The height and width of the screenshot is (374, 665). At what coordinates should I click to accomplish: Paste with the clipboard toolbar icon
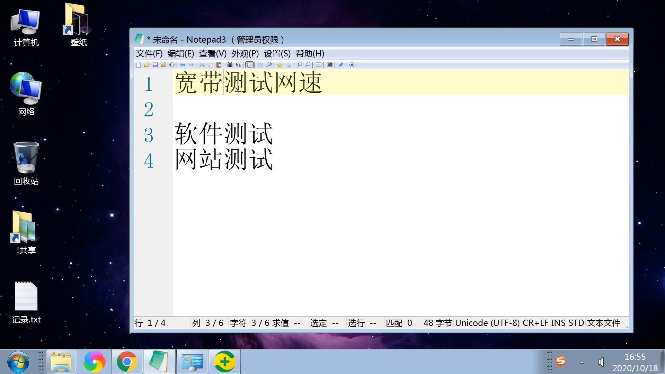[x=219, y=65]
